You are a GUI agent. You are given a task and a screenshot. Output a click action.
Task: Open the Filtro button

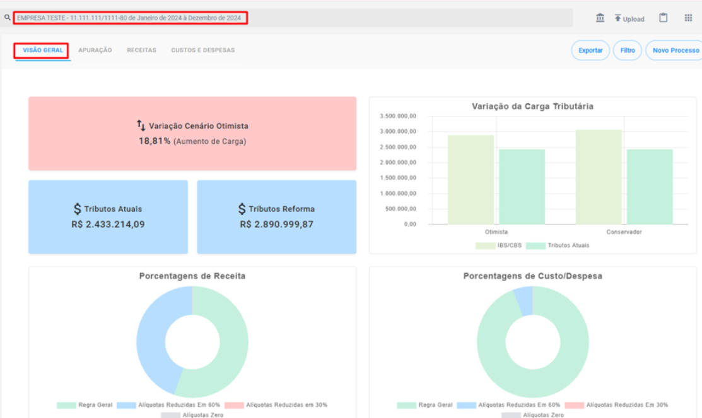[627, 50]
